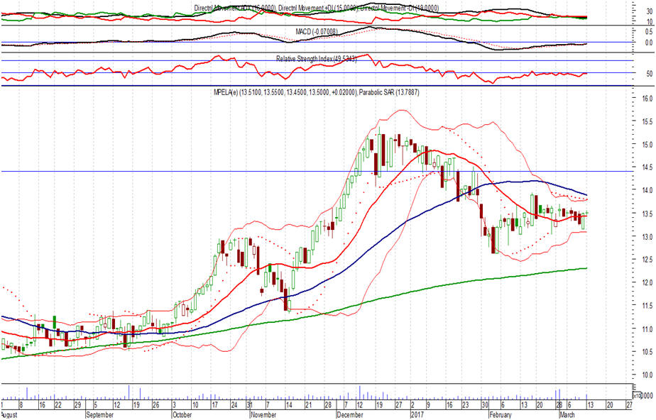The height and width of the screenshot is (420, 656).
Task: Click the 13.0 price axis value
Action: click(x=647, y=236)
